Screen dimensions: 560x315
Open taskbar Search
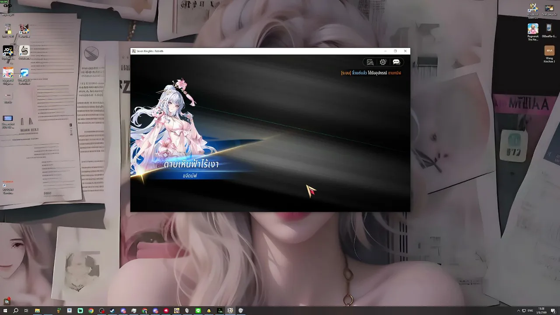point(16,311)
